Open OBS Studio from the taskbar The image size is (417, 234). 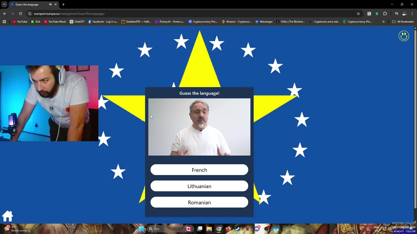coord(266,229)
